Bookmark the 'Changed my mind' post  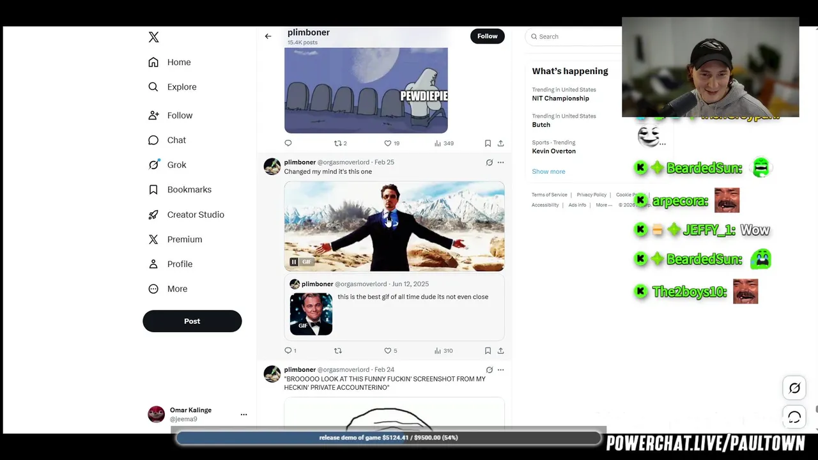[x=488, y=351]
